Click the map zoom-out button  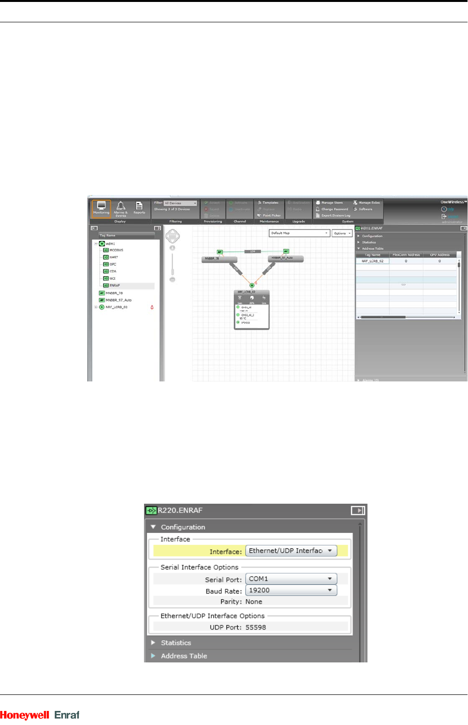coord(172,280)
